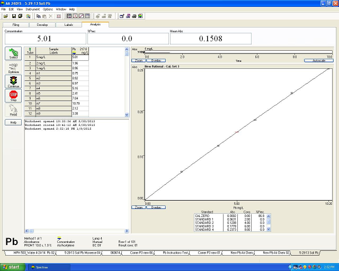Click the Optimize icon button

(x=13, y=68)
